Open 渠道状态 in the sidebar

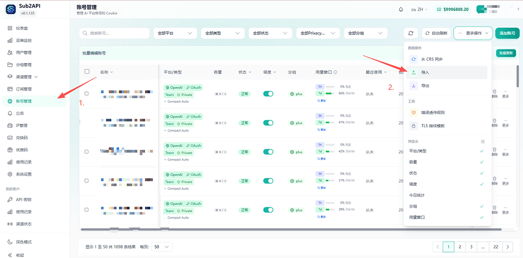[x=35, y=224]
